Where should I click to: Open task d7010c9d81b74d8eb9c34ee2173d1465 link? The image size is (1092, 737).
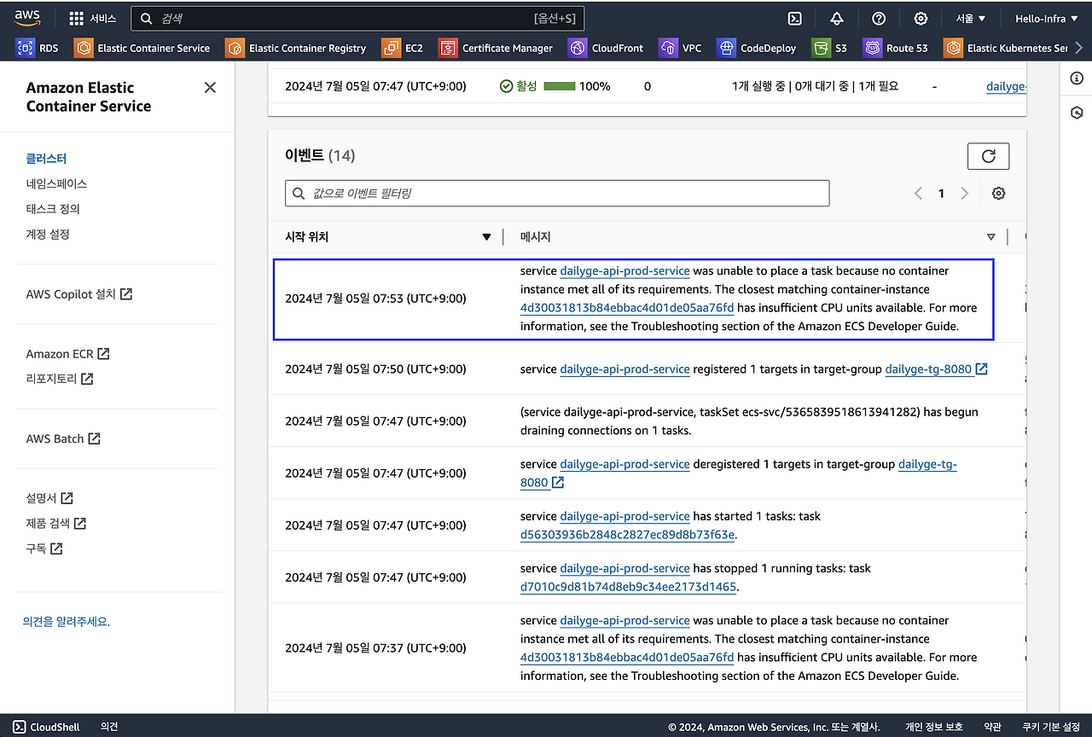628,587
